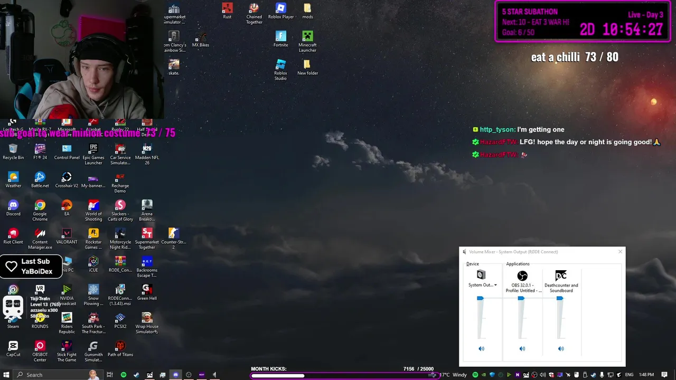Open Chained Together desktop icon
Screen dimensions: 676x380
click(x=254, y=13)
